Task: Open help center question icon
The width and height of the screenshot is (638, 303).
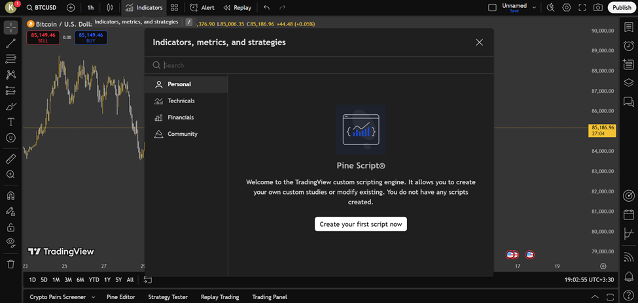Action: 629,295
